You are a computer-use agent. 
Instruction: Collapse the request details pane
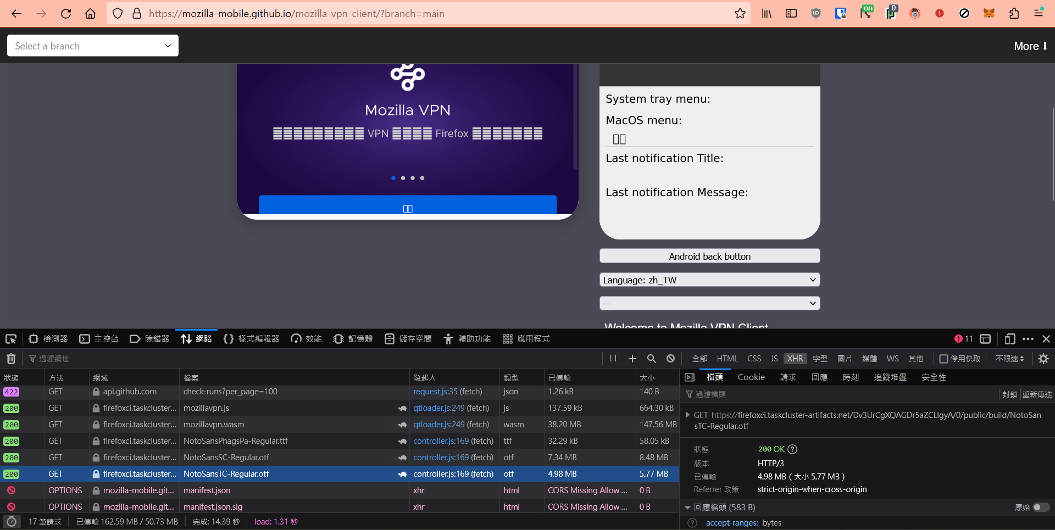690,377
